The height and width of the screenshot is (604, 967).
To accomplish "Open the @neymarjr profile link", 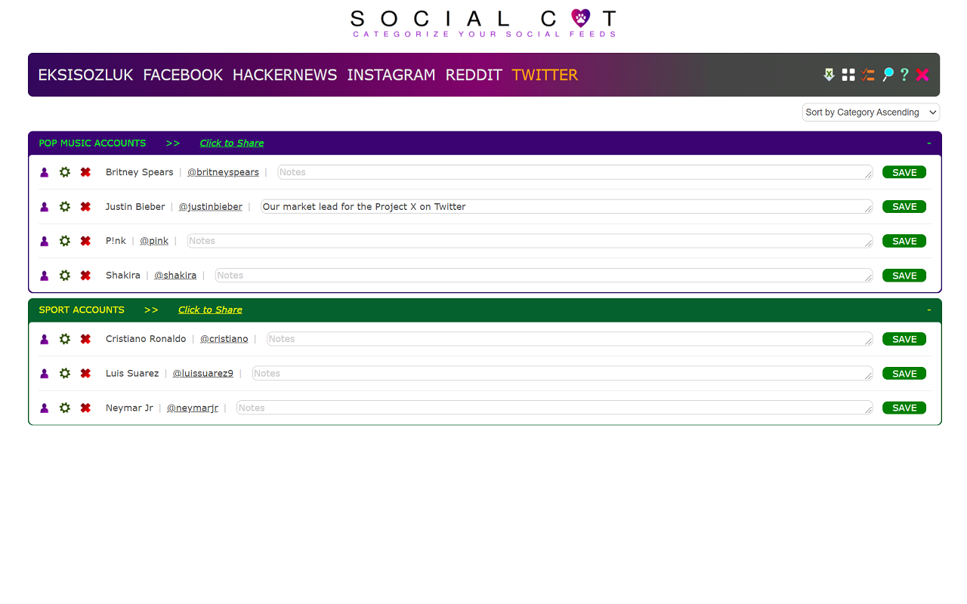I will click(193, 408).
